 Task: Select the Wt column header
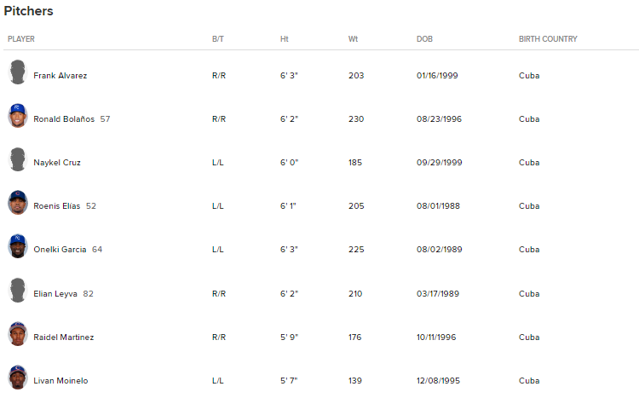pyautogui.click(x=353, y=39)
